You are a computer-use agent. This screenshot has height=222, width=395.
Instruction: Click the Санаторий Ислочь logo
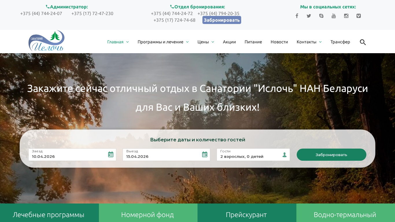(x=46, y=41)
